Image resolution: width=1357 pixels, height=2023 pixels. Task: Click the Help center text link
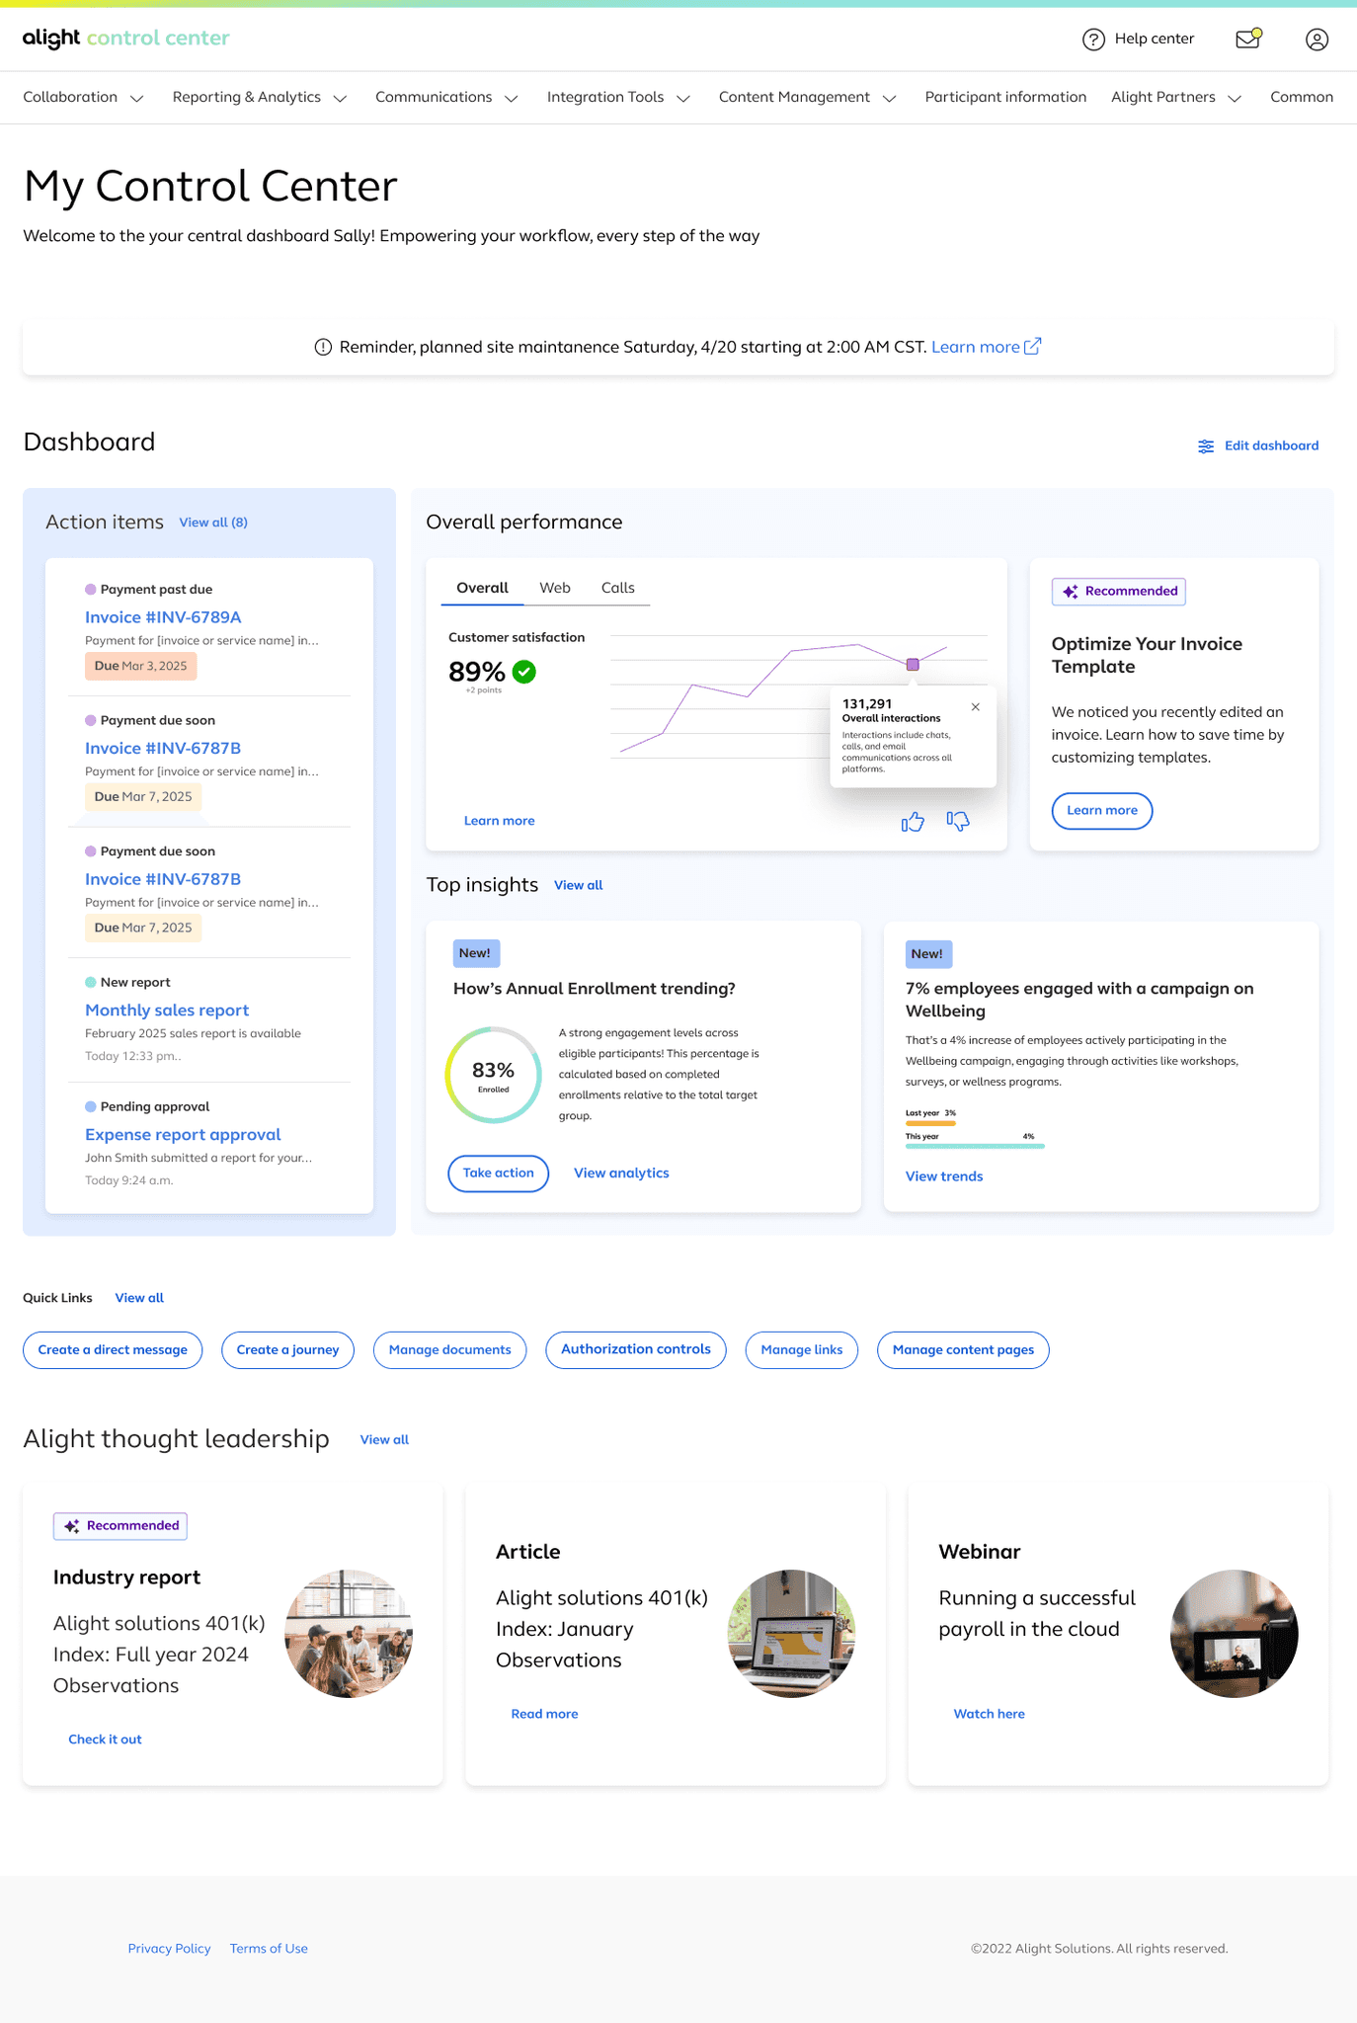[1155, 39]
